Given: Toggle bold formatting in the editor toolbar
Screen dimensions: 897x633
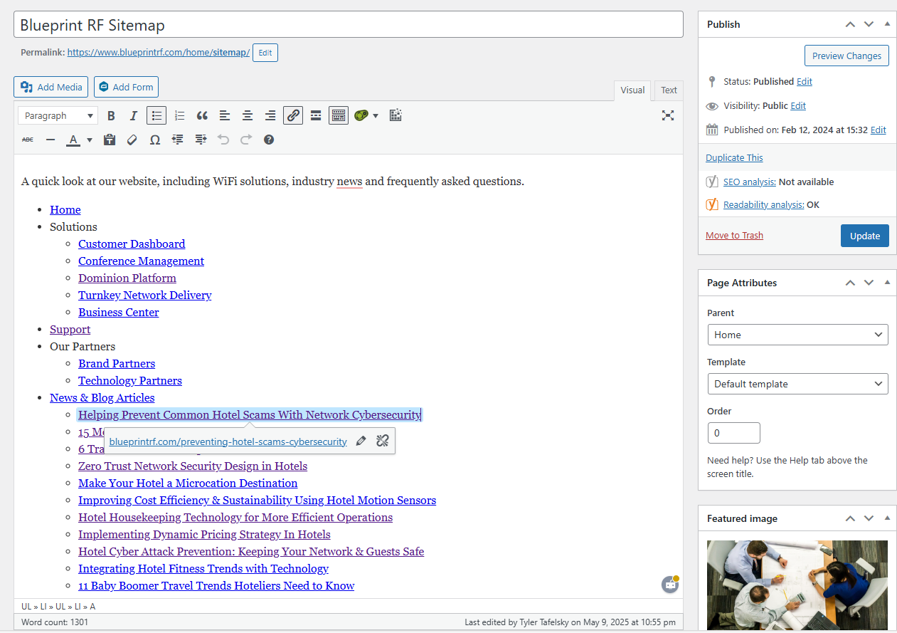Looking at the screenshot, I should click(x=111, y=115).
